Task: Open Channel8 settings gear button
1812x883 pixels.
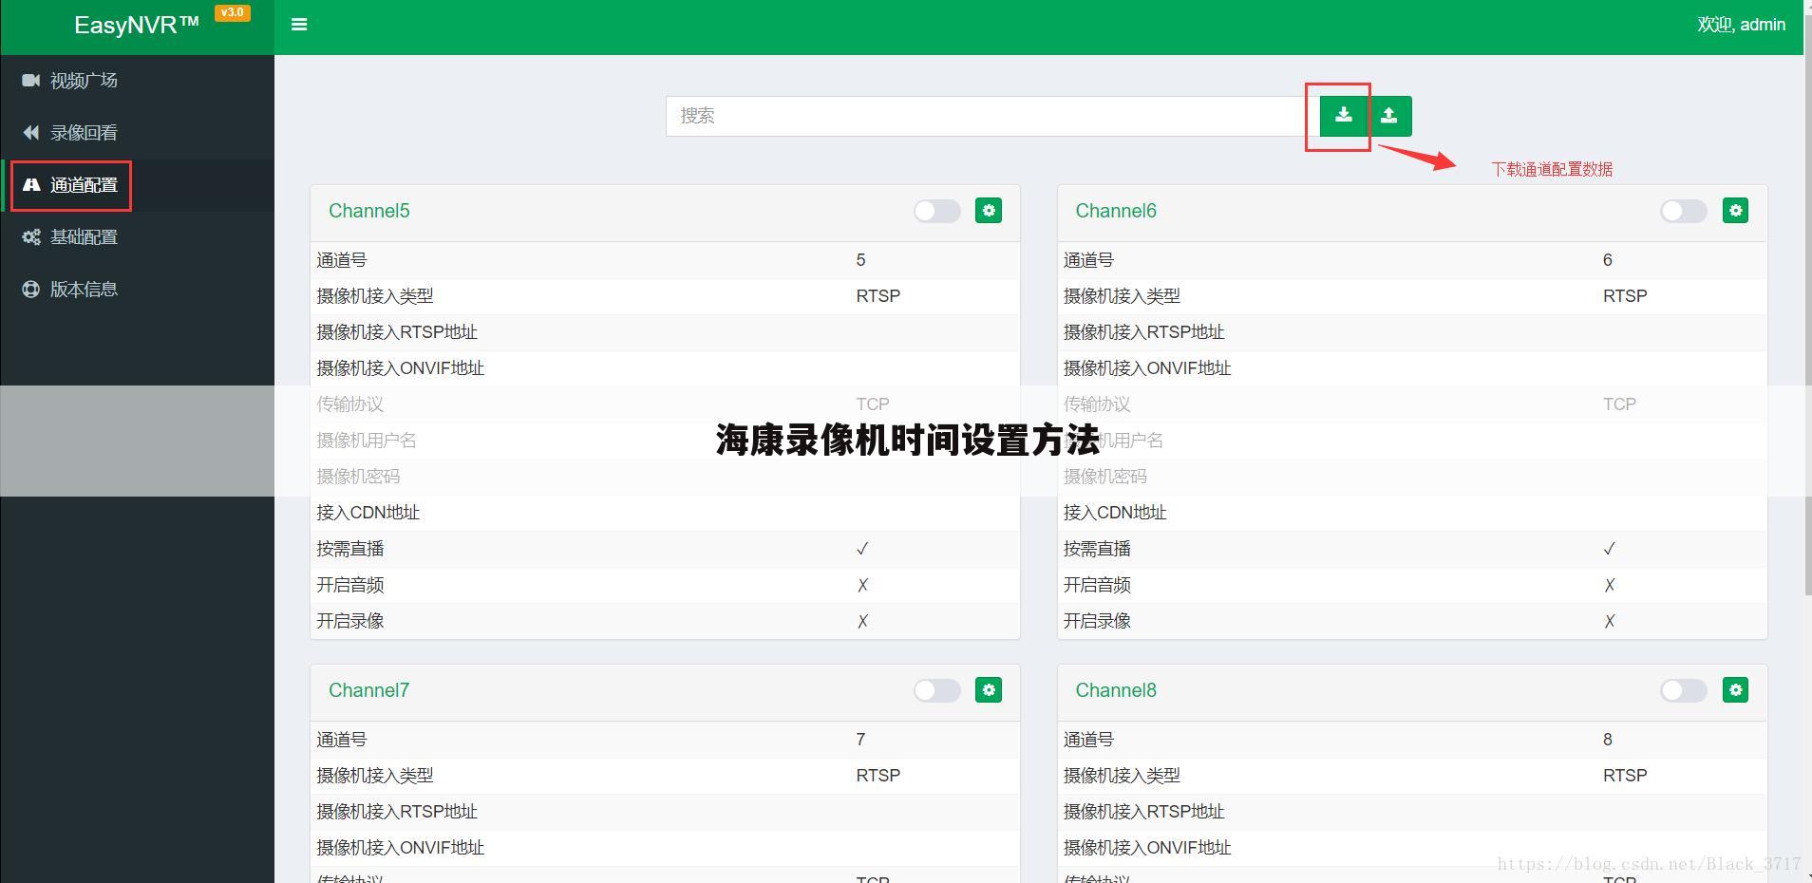Action: point(1735,690)
